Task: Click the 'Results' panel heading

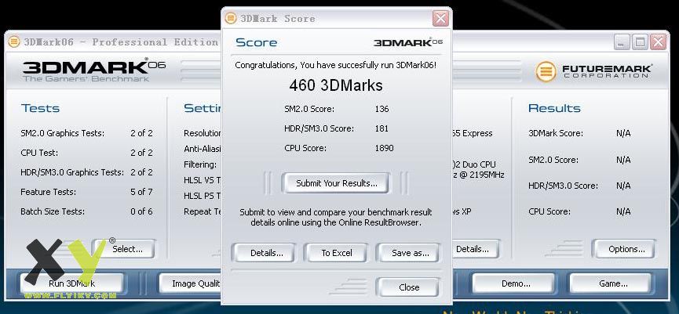Action: click(x=554, y=108)
